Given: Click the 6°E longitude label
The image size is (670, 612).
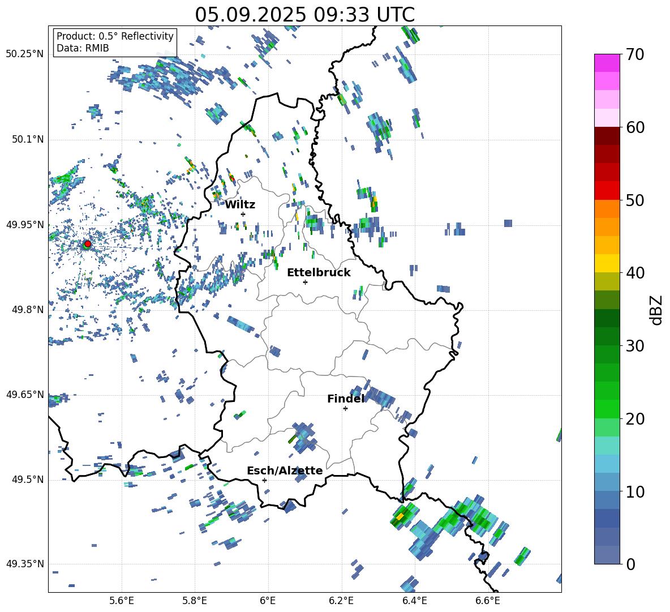Looking at the screenshot, I should (x=268, y=601).
